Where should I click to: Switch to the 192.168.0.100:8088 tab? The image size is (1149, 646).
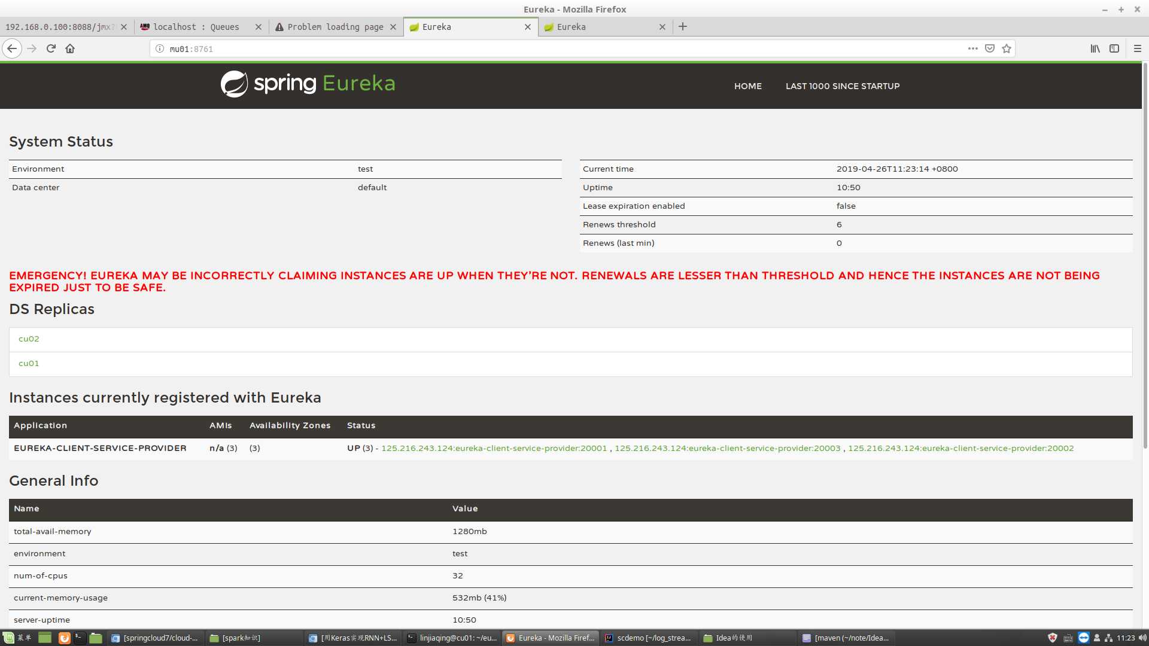click(60, 27)
